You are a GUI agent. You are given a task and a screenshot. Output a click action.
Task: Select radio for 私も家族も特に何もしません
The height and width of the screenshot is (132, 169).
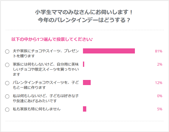(x=7, y=109)
